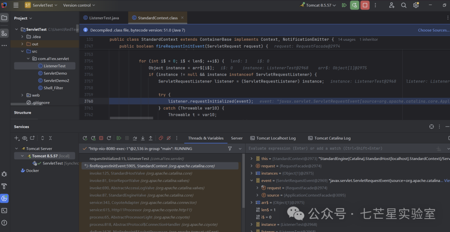Expand the instances variable node
The height and width of the screenshot is (232, 450).
(x=251, y=173)
